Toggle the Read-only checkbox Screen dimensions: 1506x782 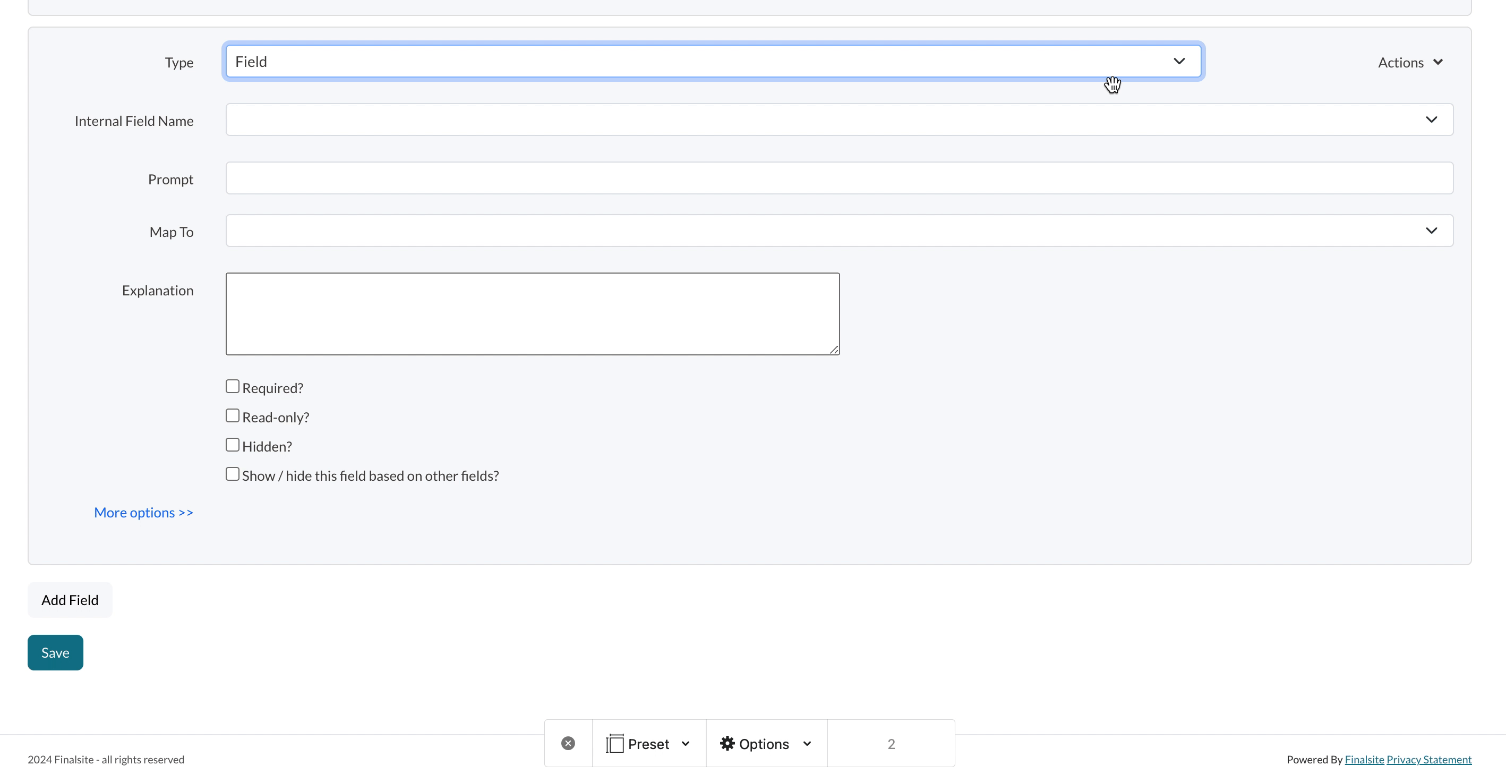[232, 415]
